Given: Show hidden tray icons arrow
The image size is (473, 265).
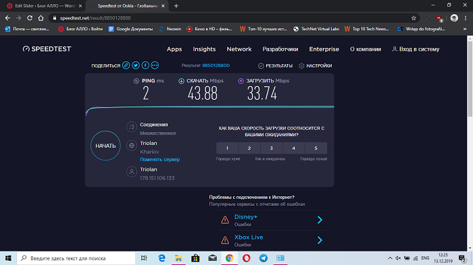Looking at the screenshot, I should (390, 258).
